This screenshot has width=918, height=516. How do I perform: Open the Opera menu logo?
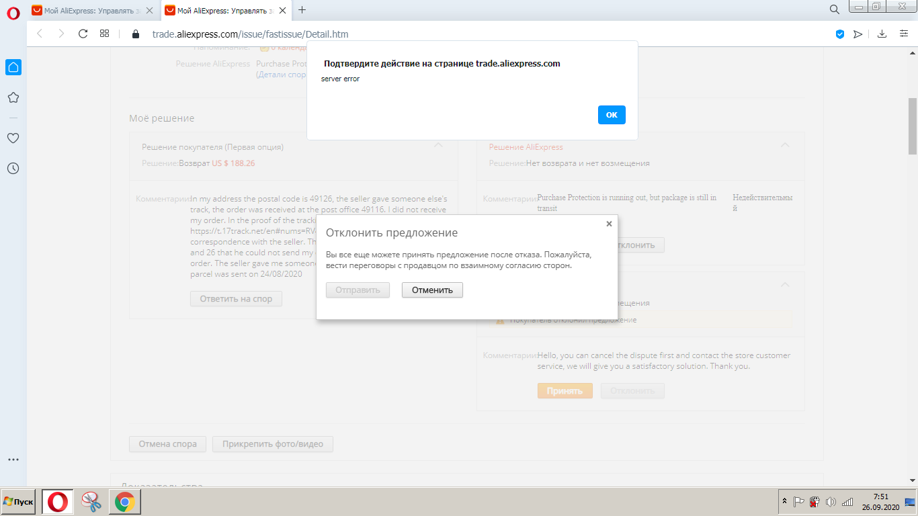(13, 13)
